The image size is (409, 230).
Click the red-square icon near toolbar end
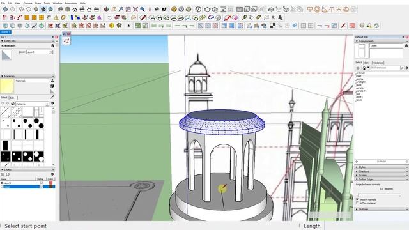(352, 26)
